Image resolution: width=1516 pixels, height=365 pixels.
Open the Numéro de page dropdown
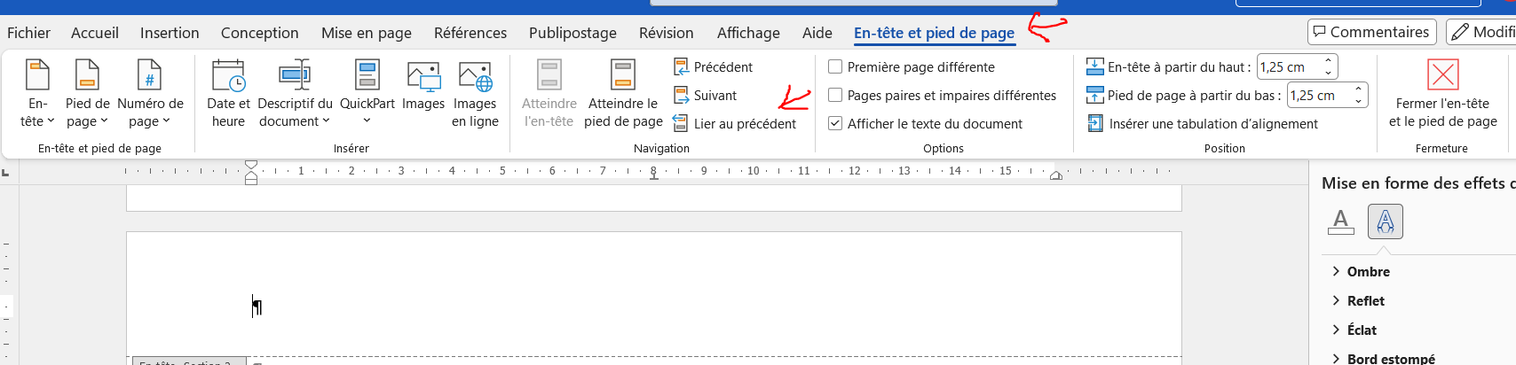pyautogui.click(x=149, y=93)
